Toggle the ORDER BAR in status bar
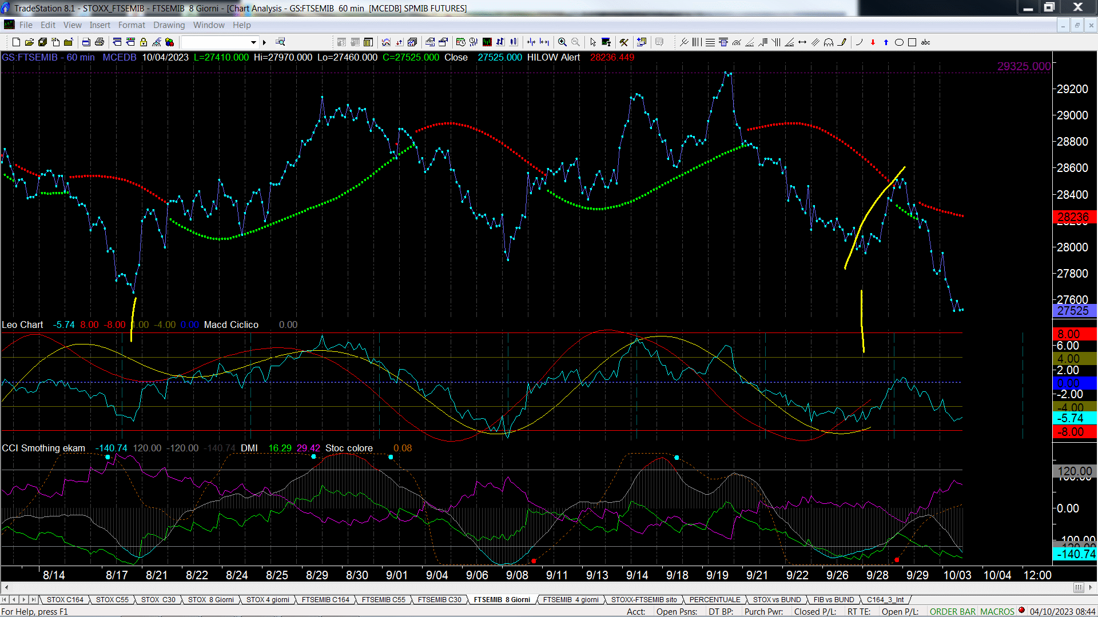1098x617 pixels. 953,612
